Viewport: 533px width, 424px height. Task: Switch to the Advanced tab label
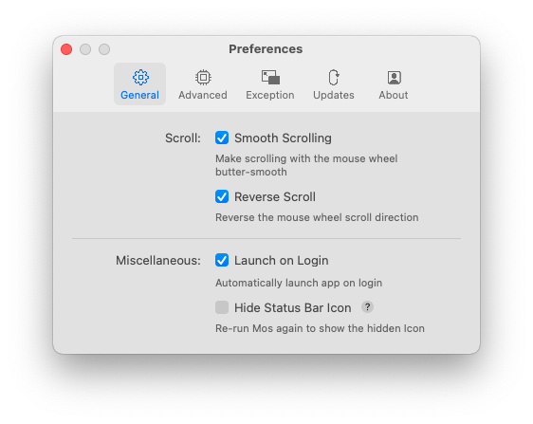click(203, 95)
